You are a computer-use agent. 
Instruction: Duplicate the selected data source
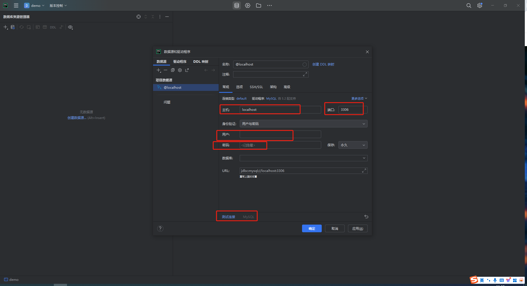[x=173, y=70]
